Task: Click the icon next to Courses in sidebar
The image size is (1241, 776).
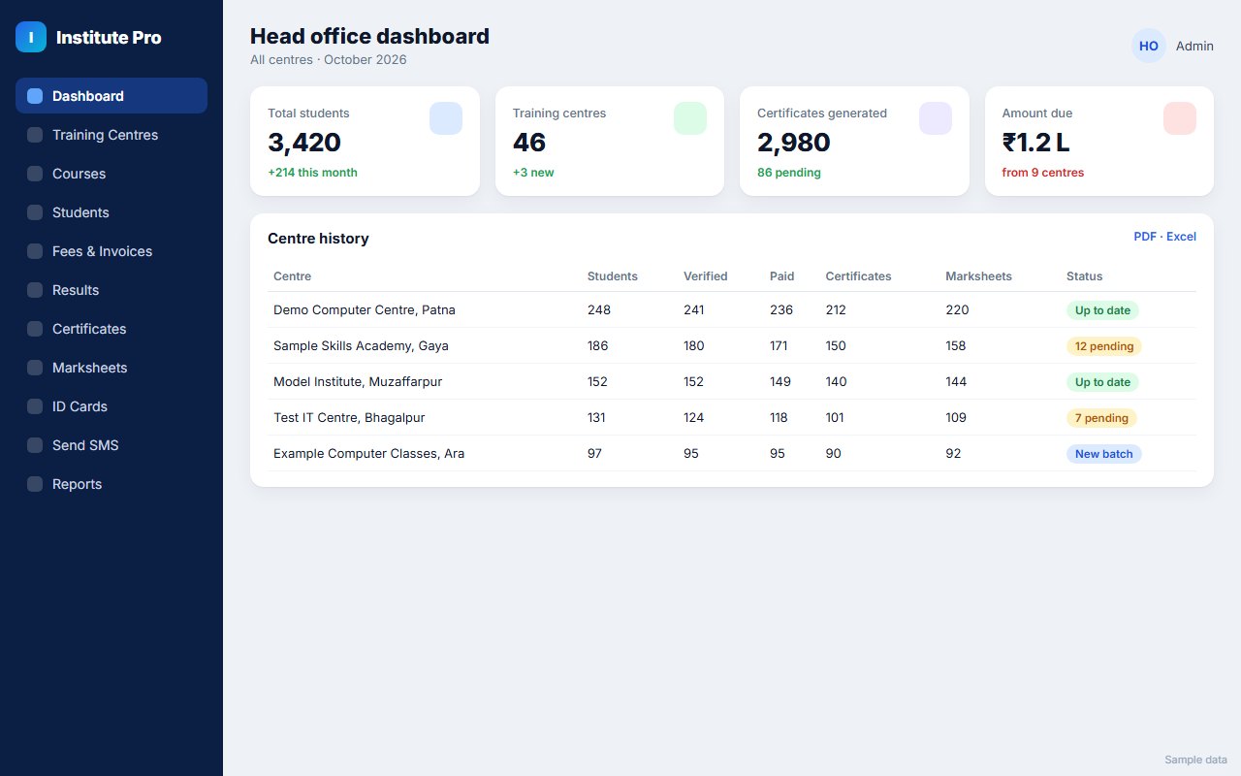Action: click(35, 174)
